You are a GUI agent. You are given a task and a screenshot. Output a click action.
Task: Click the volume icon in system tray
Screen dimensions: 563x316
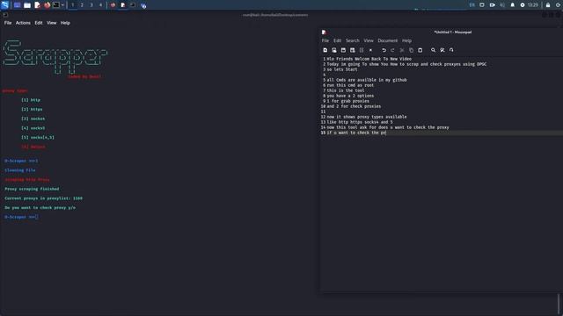coord(502,5)
